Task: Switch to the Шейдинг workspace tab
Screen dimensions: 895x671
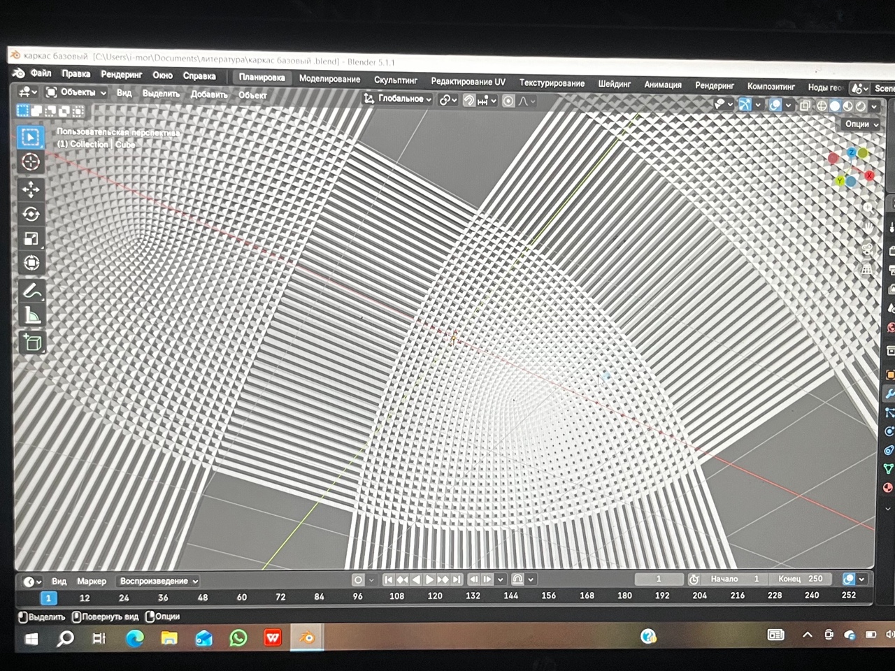Action: 614,84
